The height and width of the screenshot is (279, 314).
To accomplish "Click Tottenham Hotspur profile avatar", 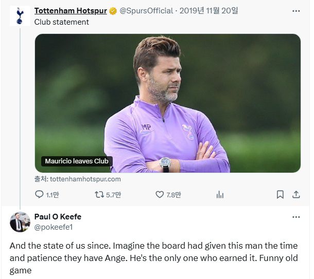I will tap(20, 15).
